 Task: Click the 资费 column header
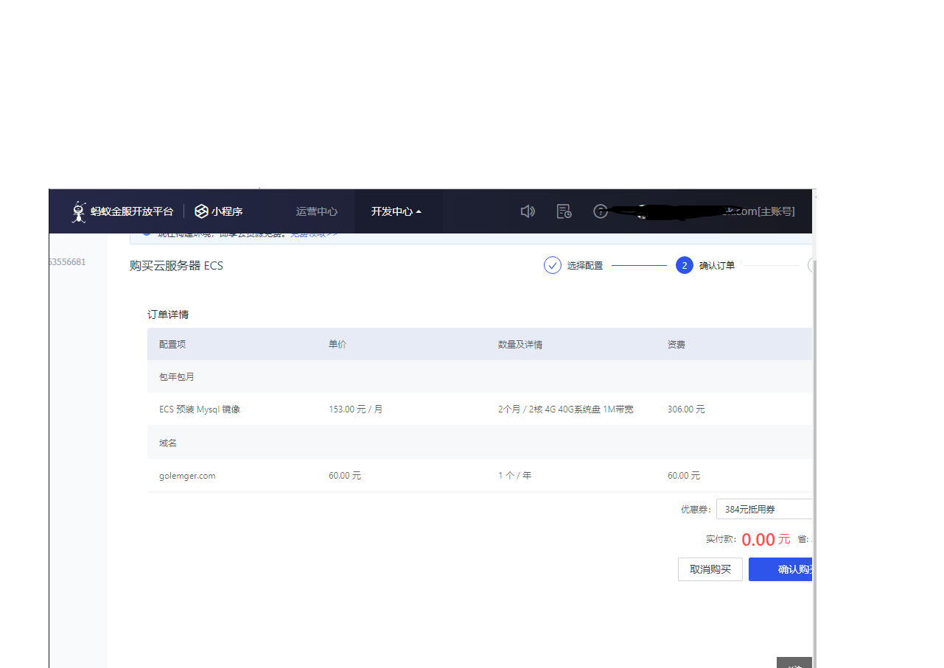click(676, 344)
